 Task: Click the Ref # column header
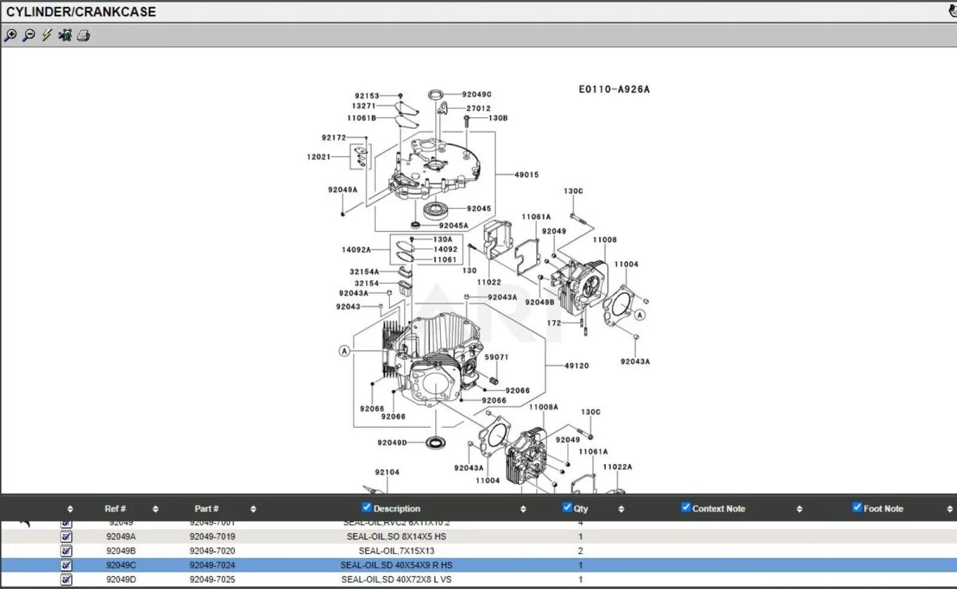tap(115, 509)
